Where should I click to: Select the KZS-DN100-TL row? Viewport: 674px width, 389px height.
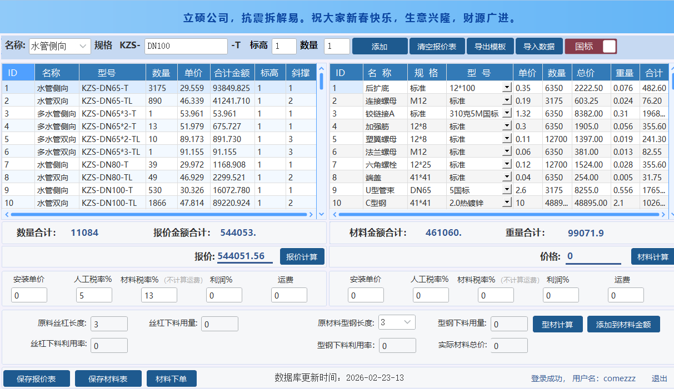[159, 203]
